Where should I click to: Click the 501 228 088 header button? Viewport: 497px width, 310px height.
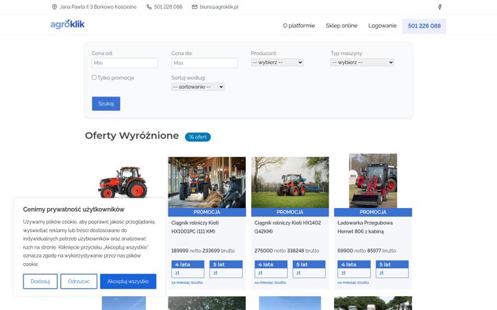coord(424,26)
